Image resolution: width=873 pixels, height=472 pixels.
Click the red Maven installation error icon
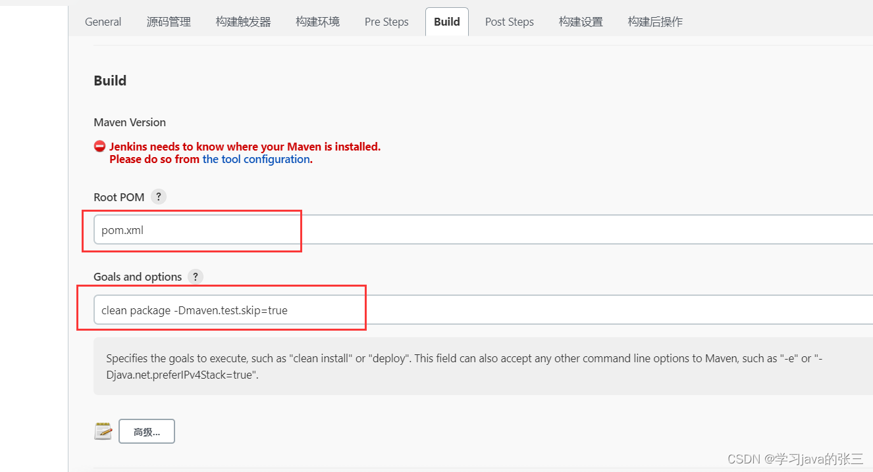(99, 146)
